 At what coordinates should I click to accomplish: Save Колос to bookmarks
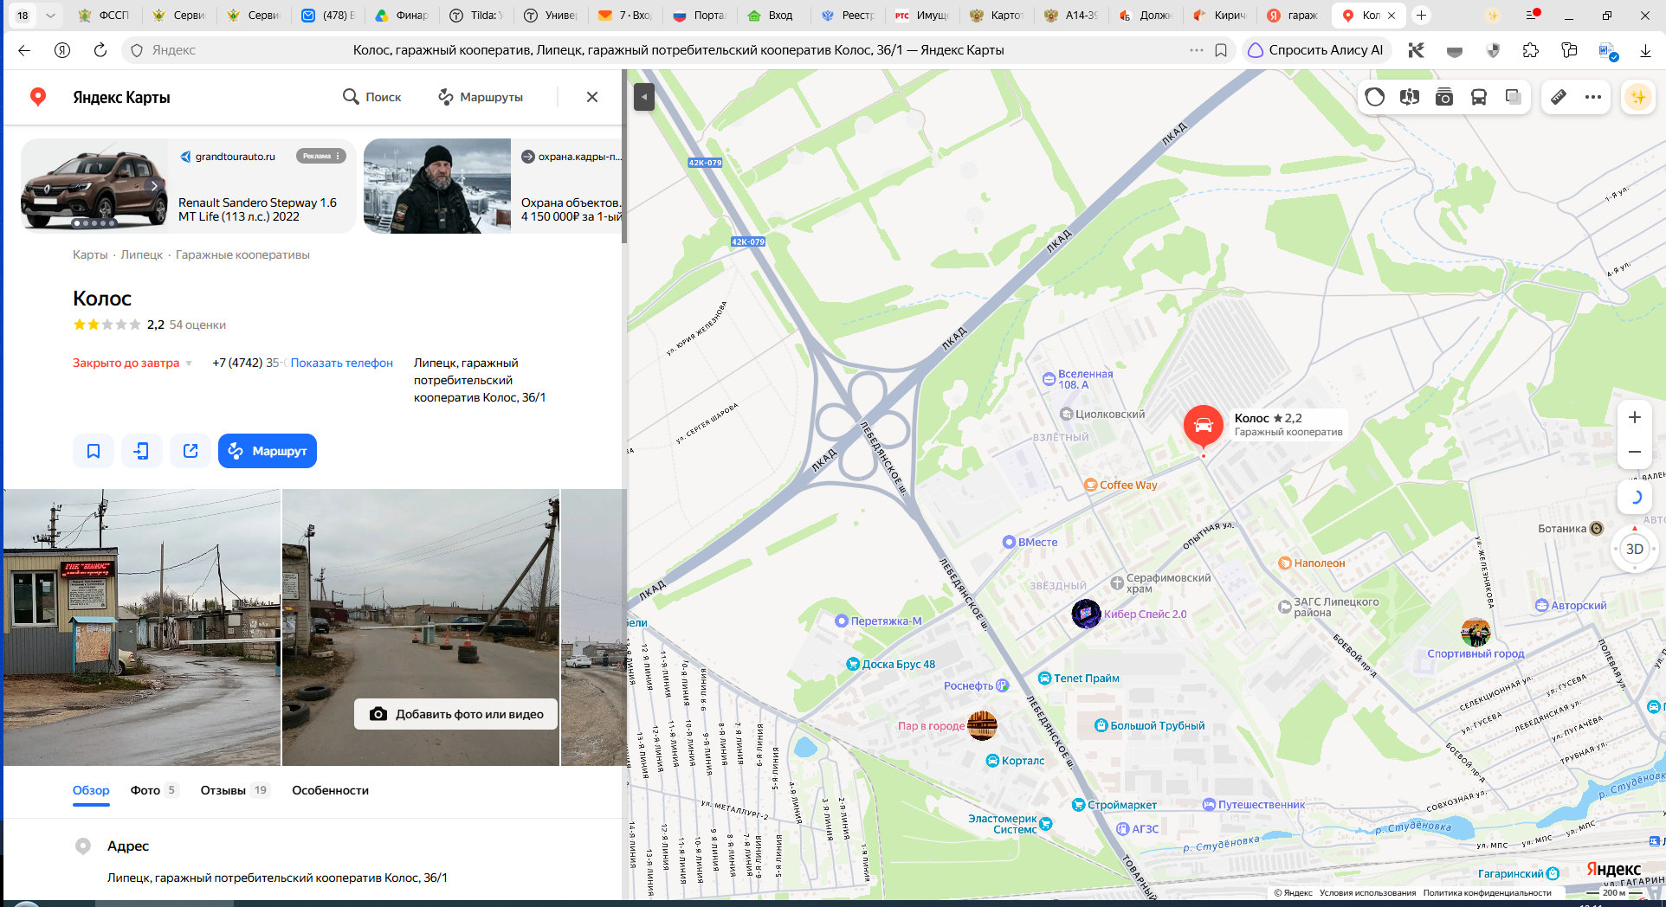coord(94,451)
